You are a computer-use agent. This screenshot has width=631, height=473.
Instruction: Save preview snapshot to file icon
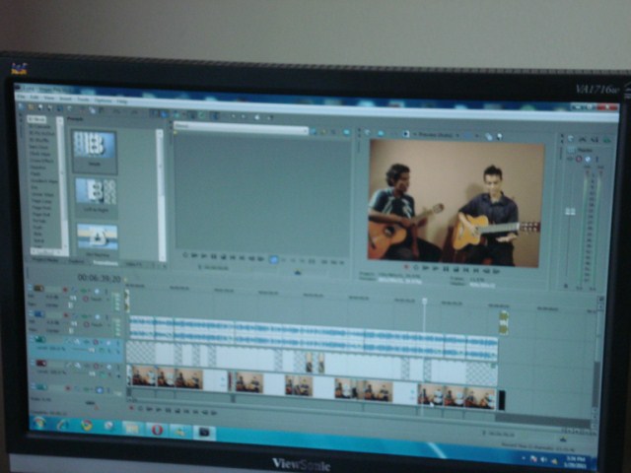500,137
